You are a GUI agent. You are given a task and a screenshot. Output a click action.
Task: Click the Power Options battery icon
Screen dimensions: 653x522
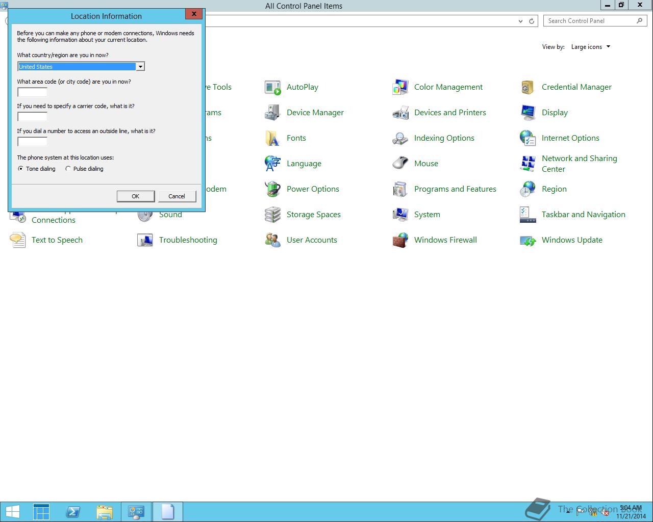point(272,189)
